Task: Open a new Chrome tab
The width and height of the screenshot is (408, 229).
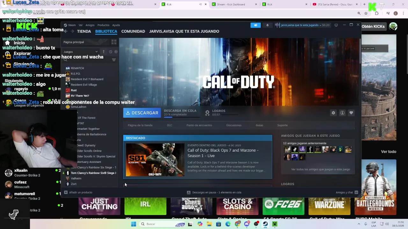Action: [365, 4]
